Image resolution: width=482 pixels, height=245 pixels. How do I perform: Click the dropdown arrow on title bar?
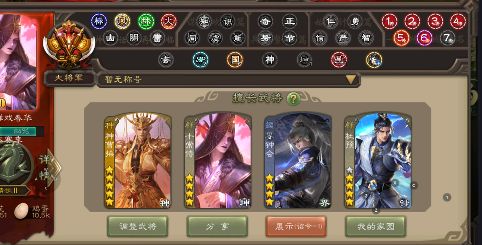(351, 80)
